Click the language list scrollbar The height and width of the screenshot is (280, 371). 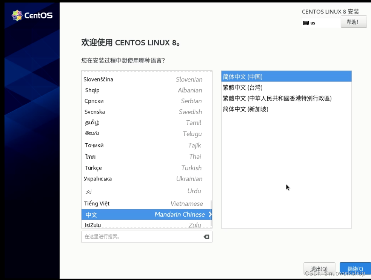coord(211,213)
